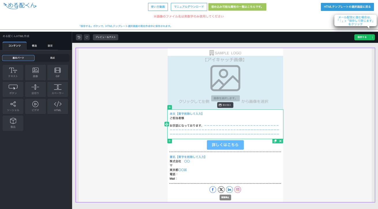Choose the ソーシャル (Social) block
This screenshot has width=378, height=209.
tap(13, 107)
